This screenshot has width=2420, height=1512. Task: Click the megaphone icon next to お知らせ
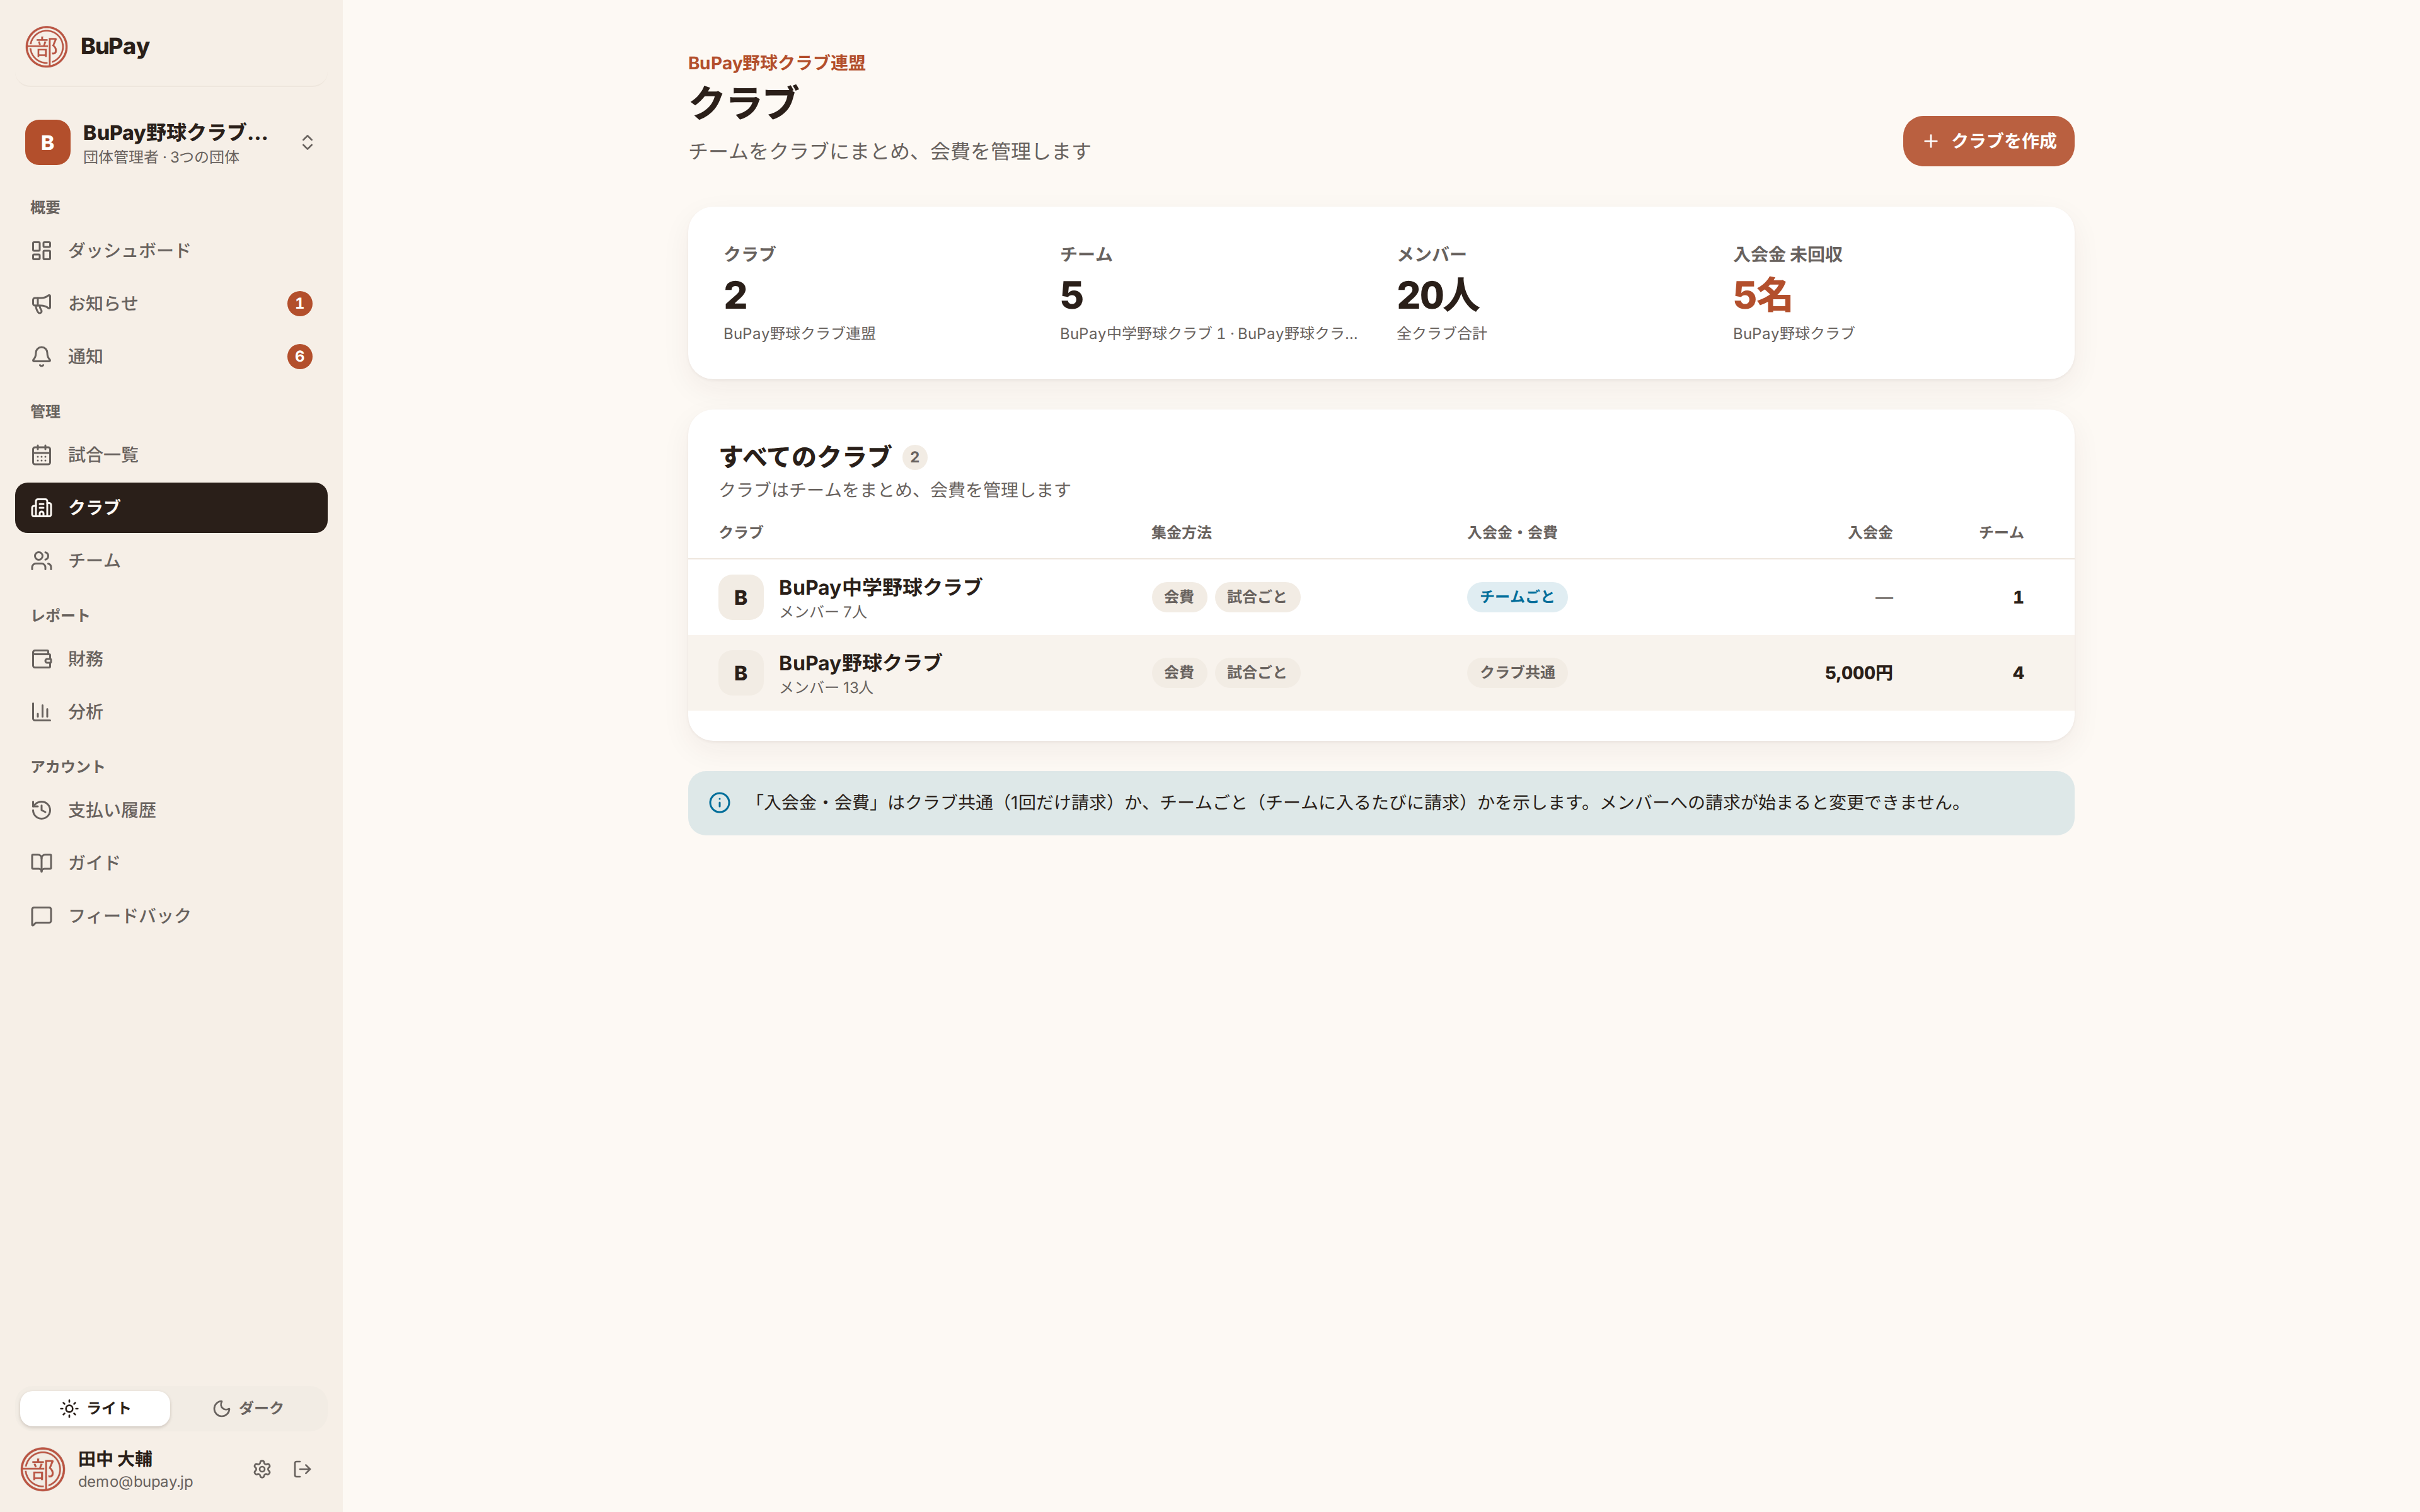pyautogui.click(x=41, y=303)
